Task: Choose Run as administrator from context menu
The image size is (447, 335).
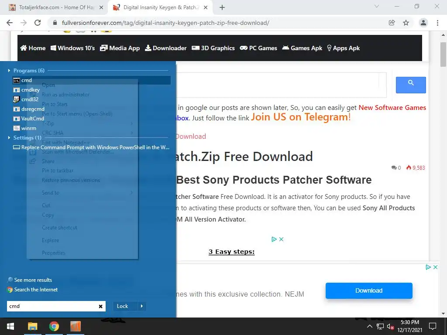Action: [x=65, y=95]
